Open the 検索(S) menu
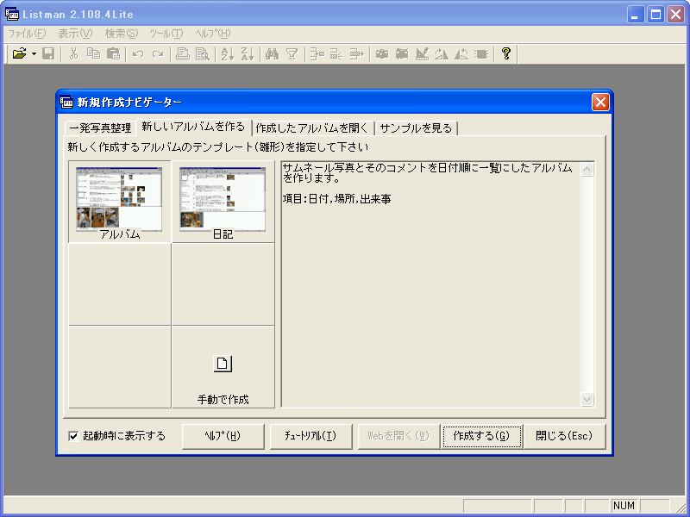The height and width of the screenshot is (517, 690). (x=122, y=34)
